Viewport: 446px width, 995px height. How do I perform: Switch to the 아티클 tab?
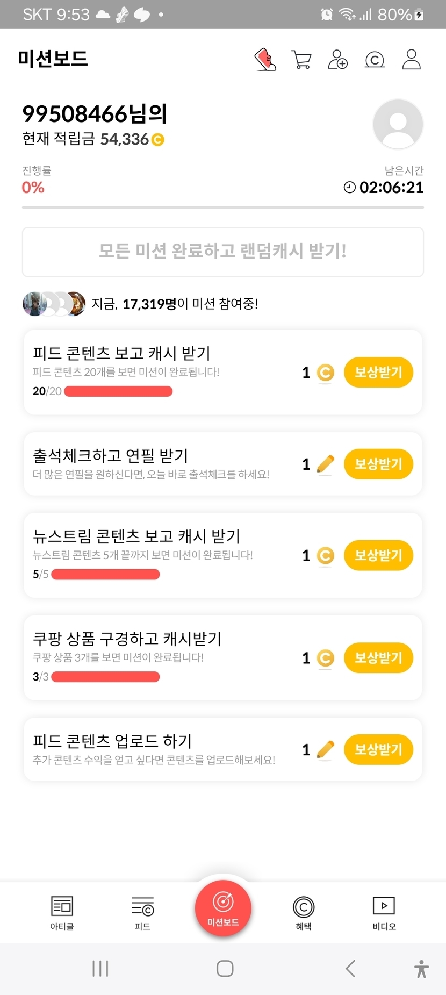62,912
